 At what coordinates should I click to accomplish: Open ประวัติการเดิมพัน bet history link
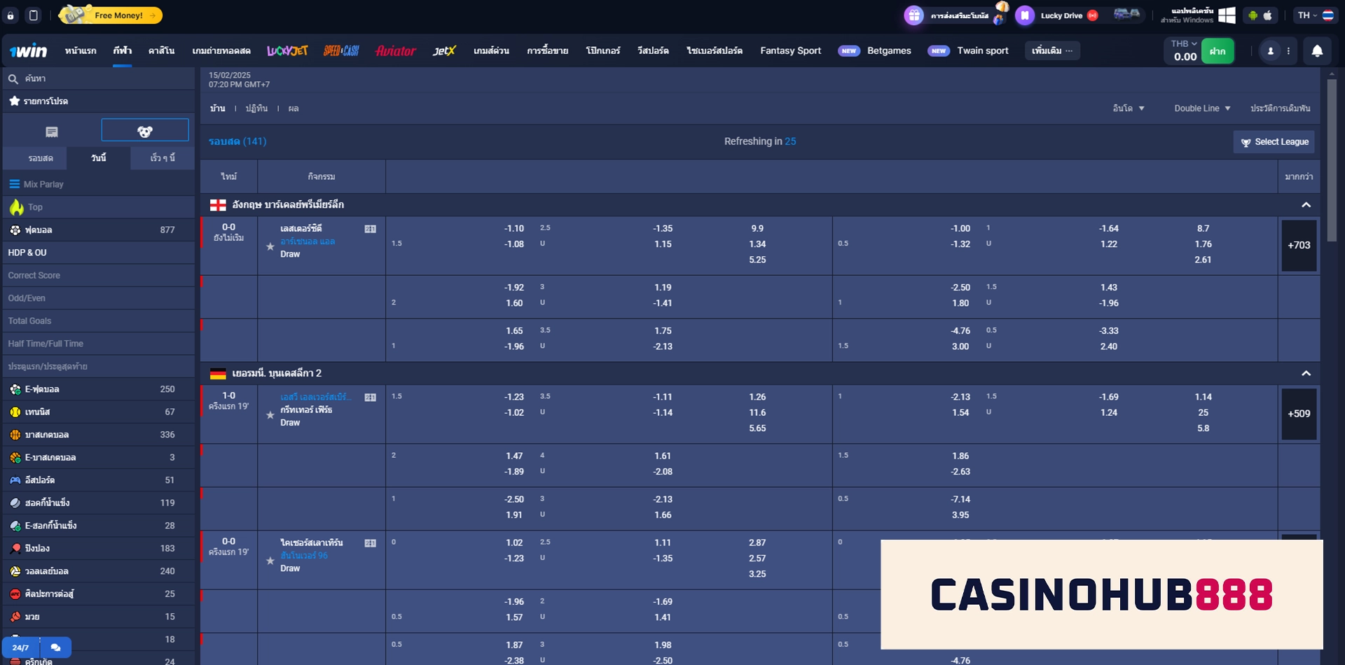point(1280,108)
